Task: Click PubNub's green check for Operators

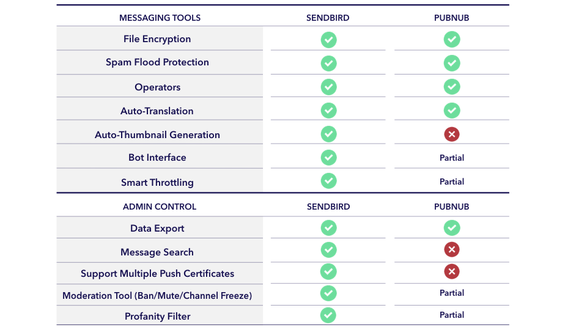Action: (452, 86)
